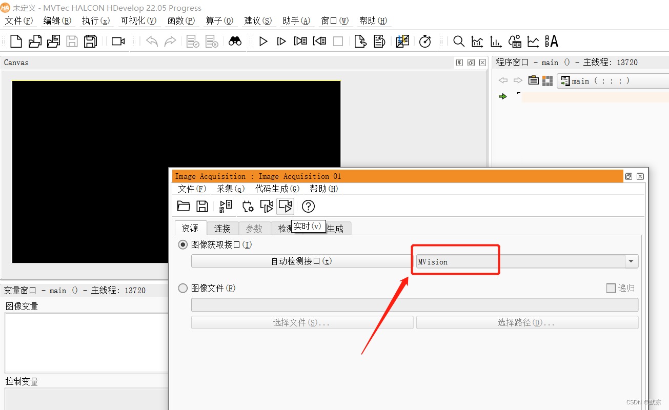The height and width of the screenshot is (410, 669).
Task: Click the first program line in program window
Action: click(595, 97)
